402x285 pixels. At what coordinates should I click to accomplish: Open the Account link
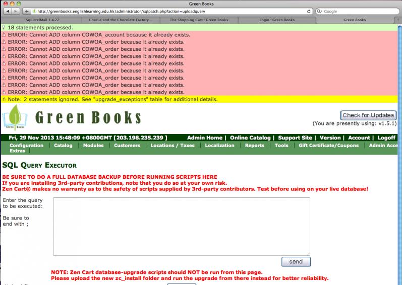tap(359, 137)
